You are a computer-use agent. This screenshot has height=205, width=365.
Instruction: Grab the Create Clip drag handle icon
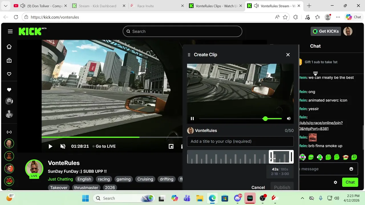[x=189, y=55]
